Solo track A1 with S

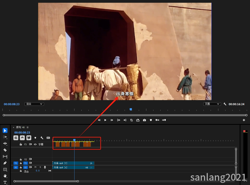[40, 167]
